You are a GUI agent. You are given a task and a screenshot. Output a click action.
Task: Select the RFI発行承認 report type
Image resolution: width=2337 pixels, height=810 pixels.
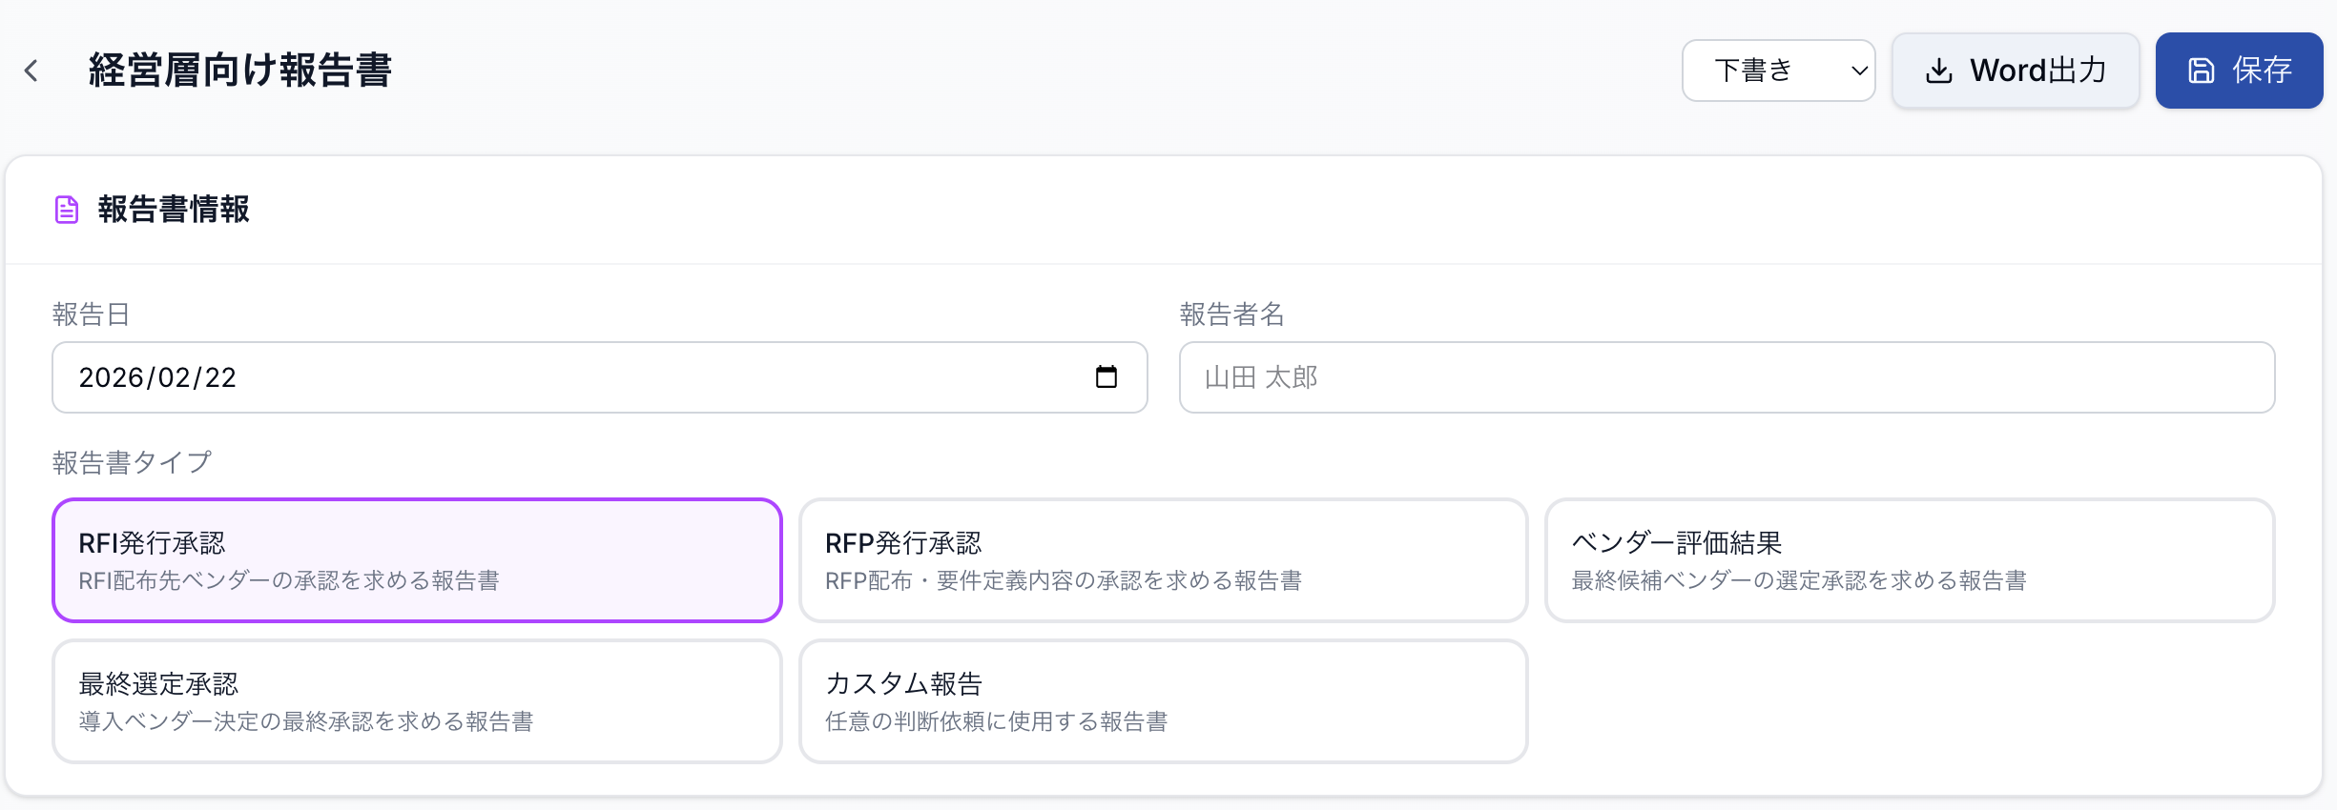point(418,560)
